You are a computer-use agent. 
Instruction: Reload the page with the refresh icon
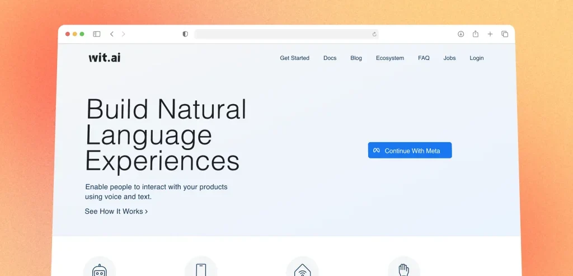point(374,34)
